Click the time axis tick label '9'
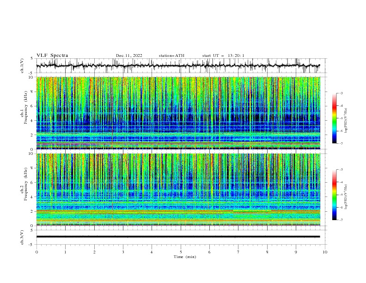The height and width of the screenshot is (283, 366). 296,252
